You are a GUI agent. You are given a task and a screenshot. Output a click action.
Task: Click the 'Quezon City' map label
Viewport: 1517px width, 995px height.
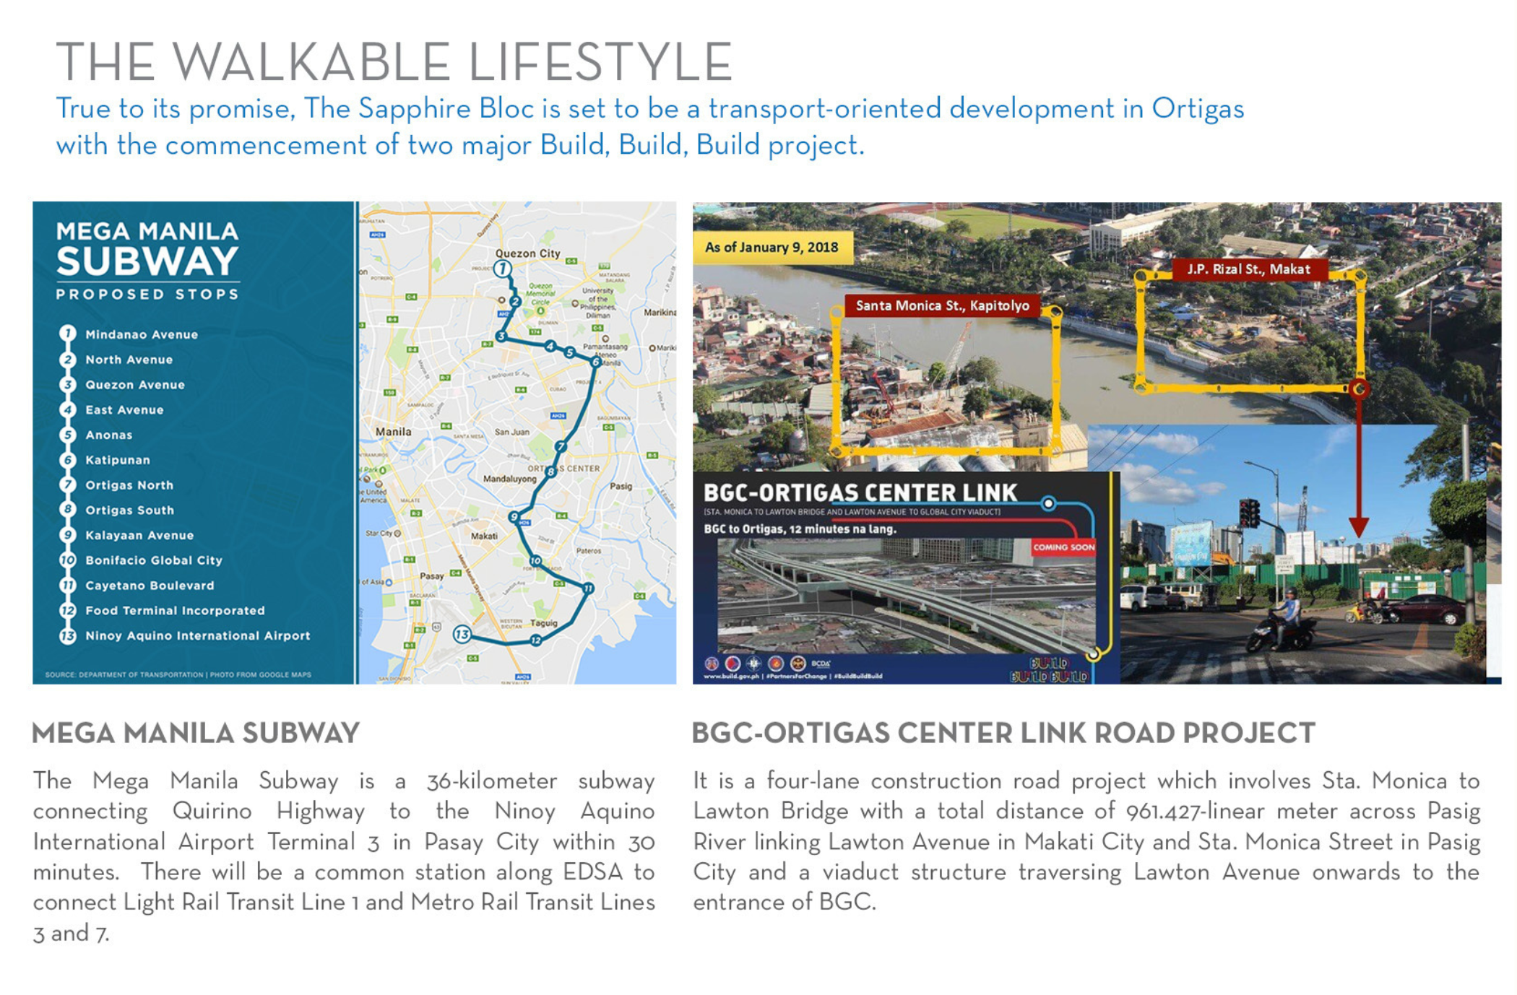[x=527, y=253]
